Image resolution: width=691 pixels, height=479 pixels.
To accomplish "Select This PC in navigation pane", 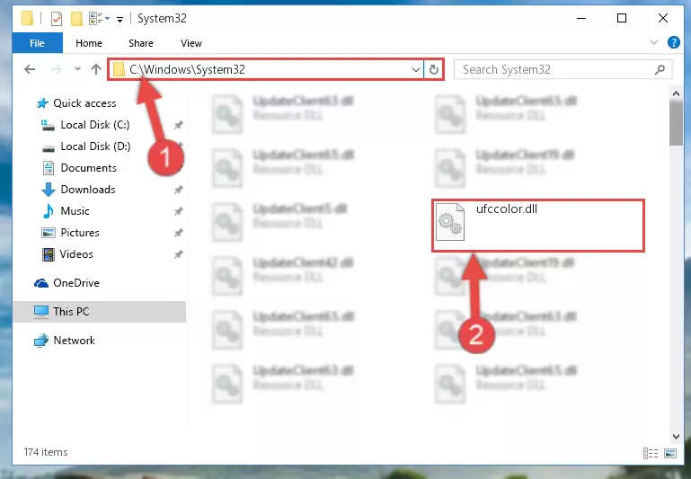I will coord(99,312).
